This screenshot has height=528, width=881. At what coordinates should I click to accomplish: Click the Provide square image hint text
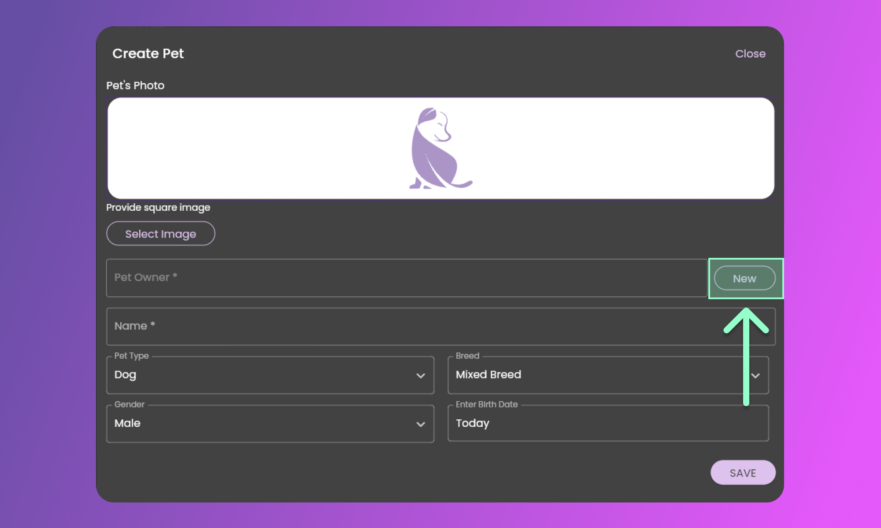tap(158, 207)
